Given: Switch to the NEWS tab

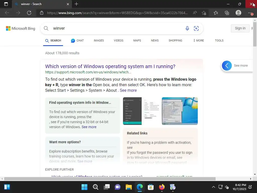Looking at the screenshot, I should (155, 40).
